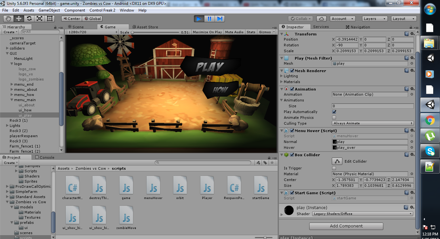Toggle Global handle rotation button

click(x=92, y=19)
